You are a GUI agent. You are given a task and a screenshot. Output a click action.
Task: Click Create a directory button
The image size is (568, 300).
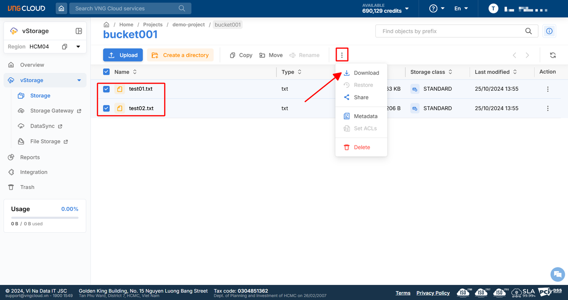[x=180, y=55]
